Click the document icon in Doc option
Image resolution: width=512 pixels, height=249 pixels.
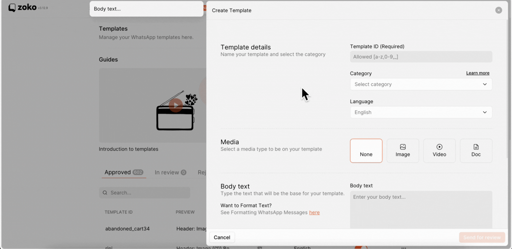(x=476, y=147)
